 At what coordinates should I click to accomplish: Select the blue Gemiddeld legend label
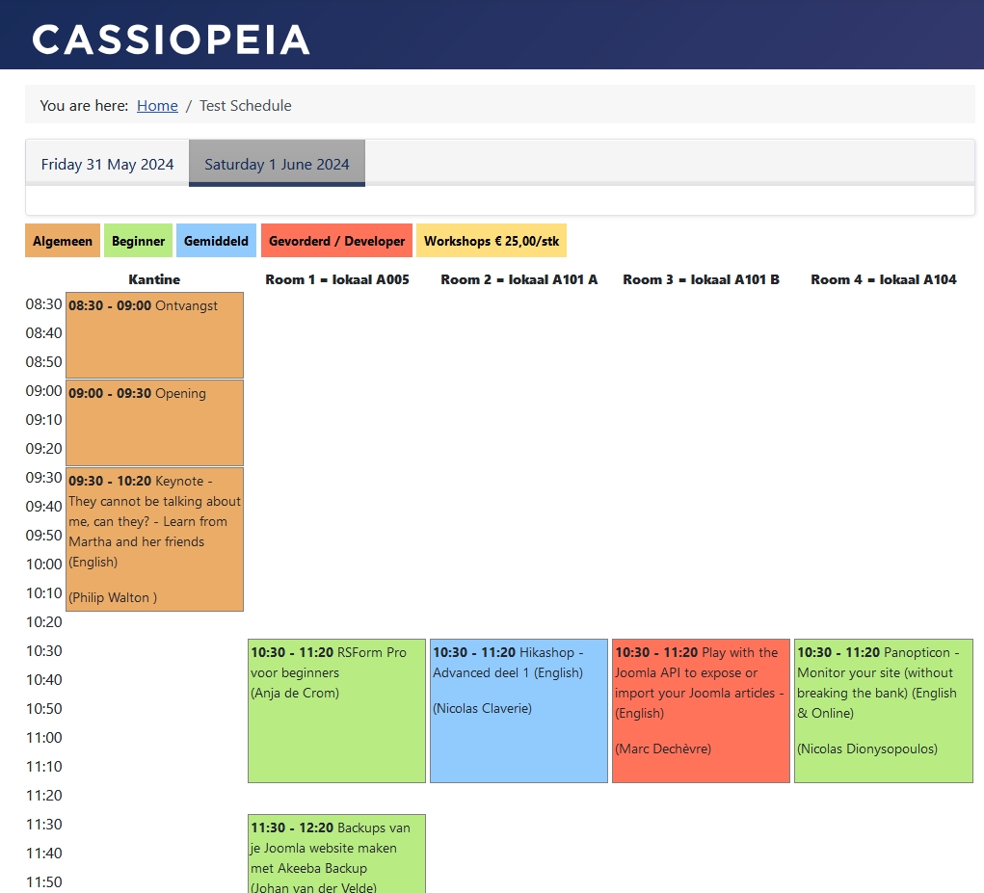coord(216,241)
